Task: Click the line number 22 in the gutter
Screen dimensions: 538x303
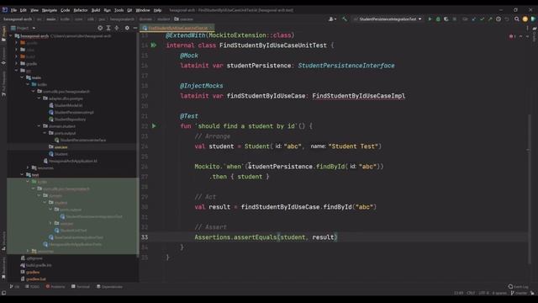Action: point(145,126)
